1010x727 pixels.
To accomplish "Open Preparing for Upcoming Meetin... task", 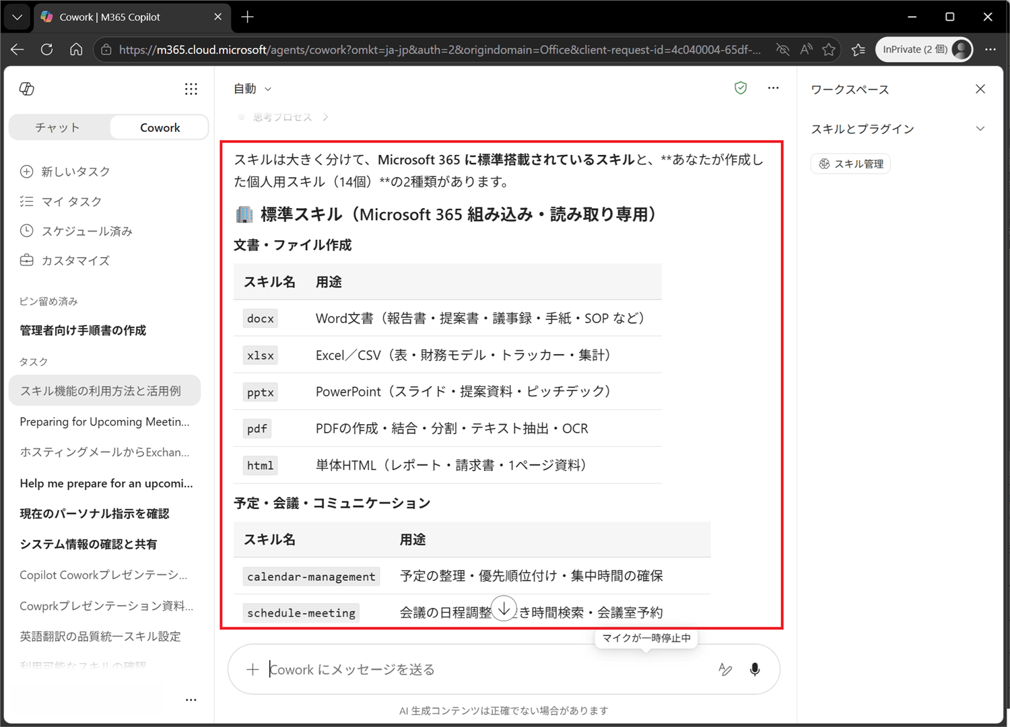I will tap(104, 421).
